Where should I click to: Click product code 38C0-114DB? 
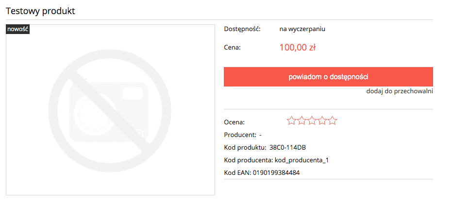(x=287, y=147)
